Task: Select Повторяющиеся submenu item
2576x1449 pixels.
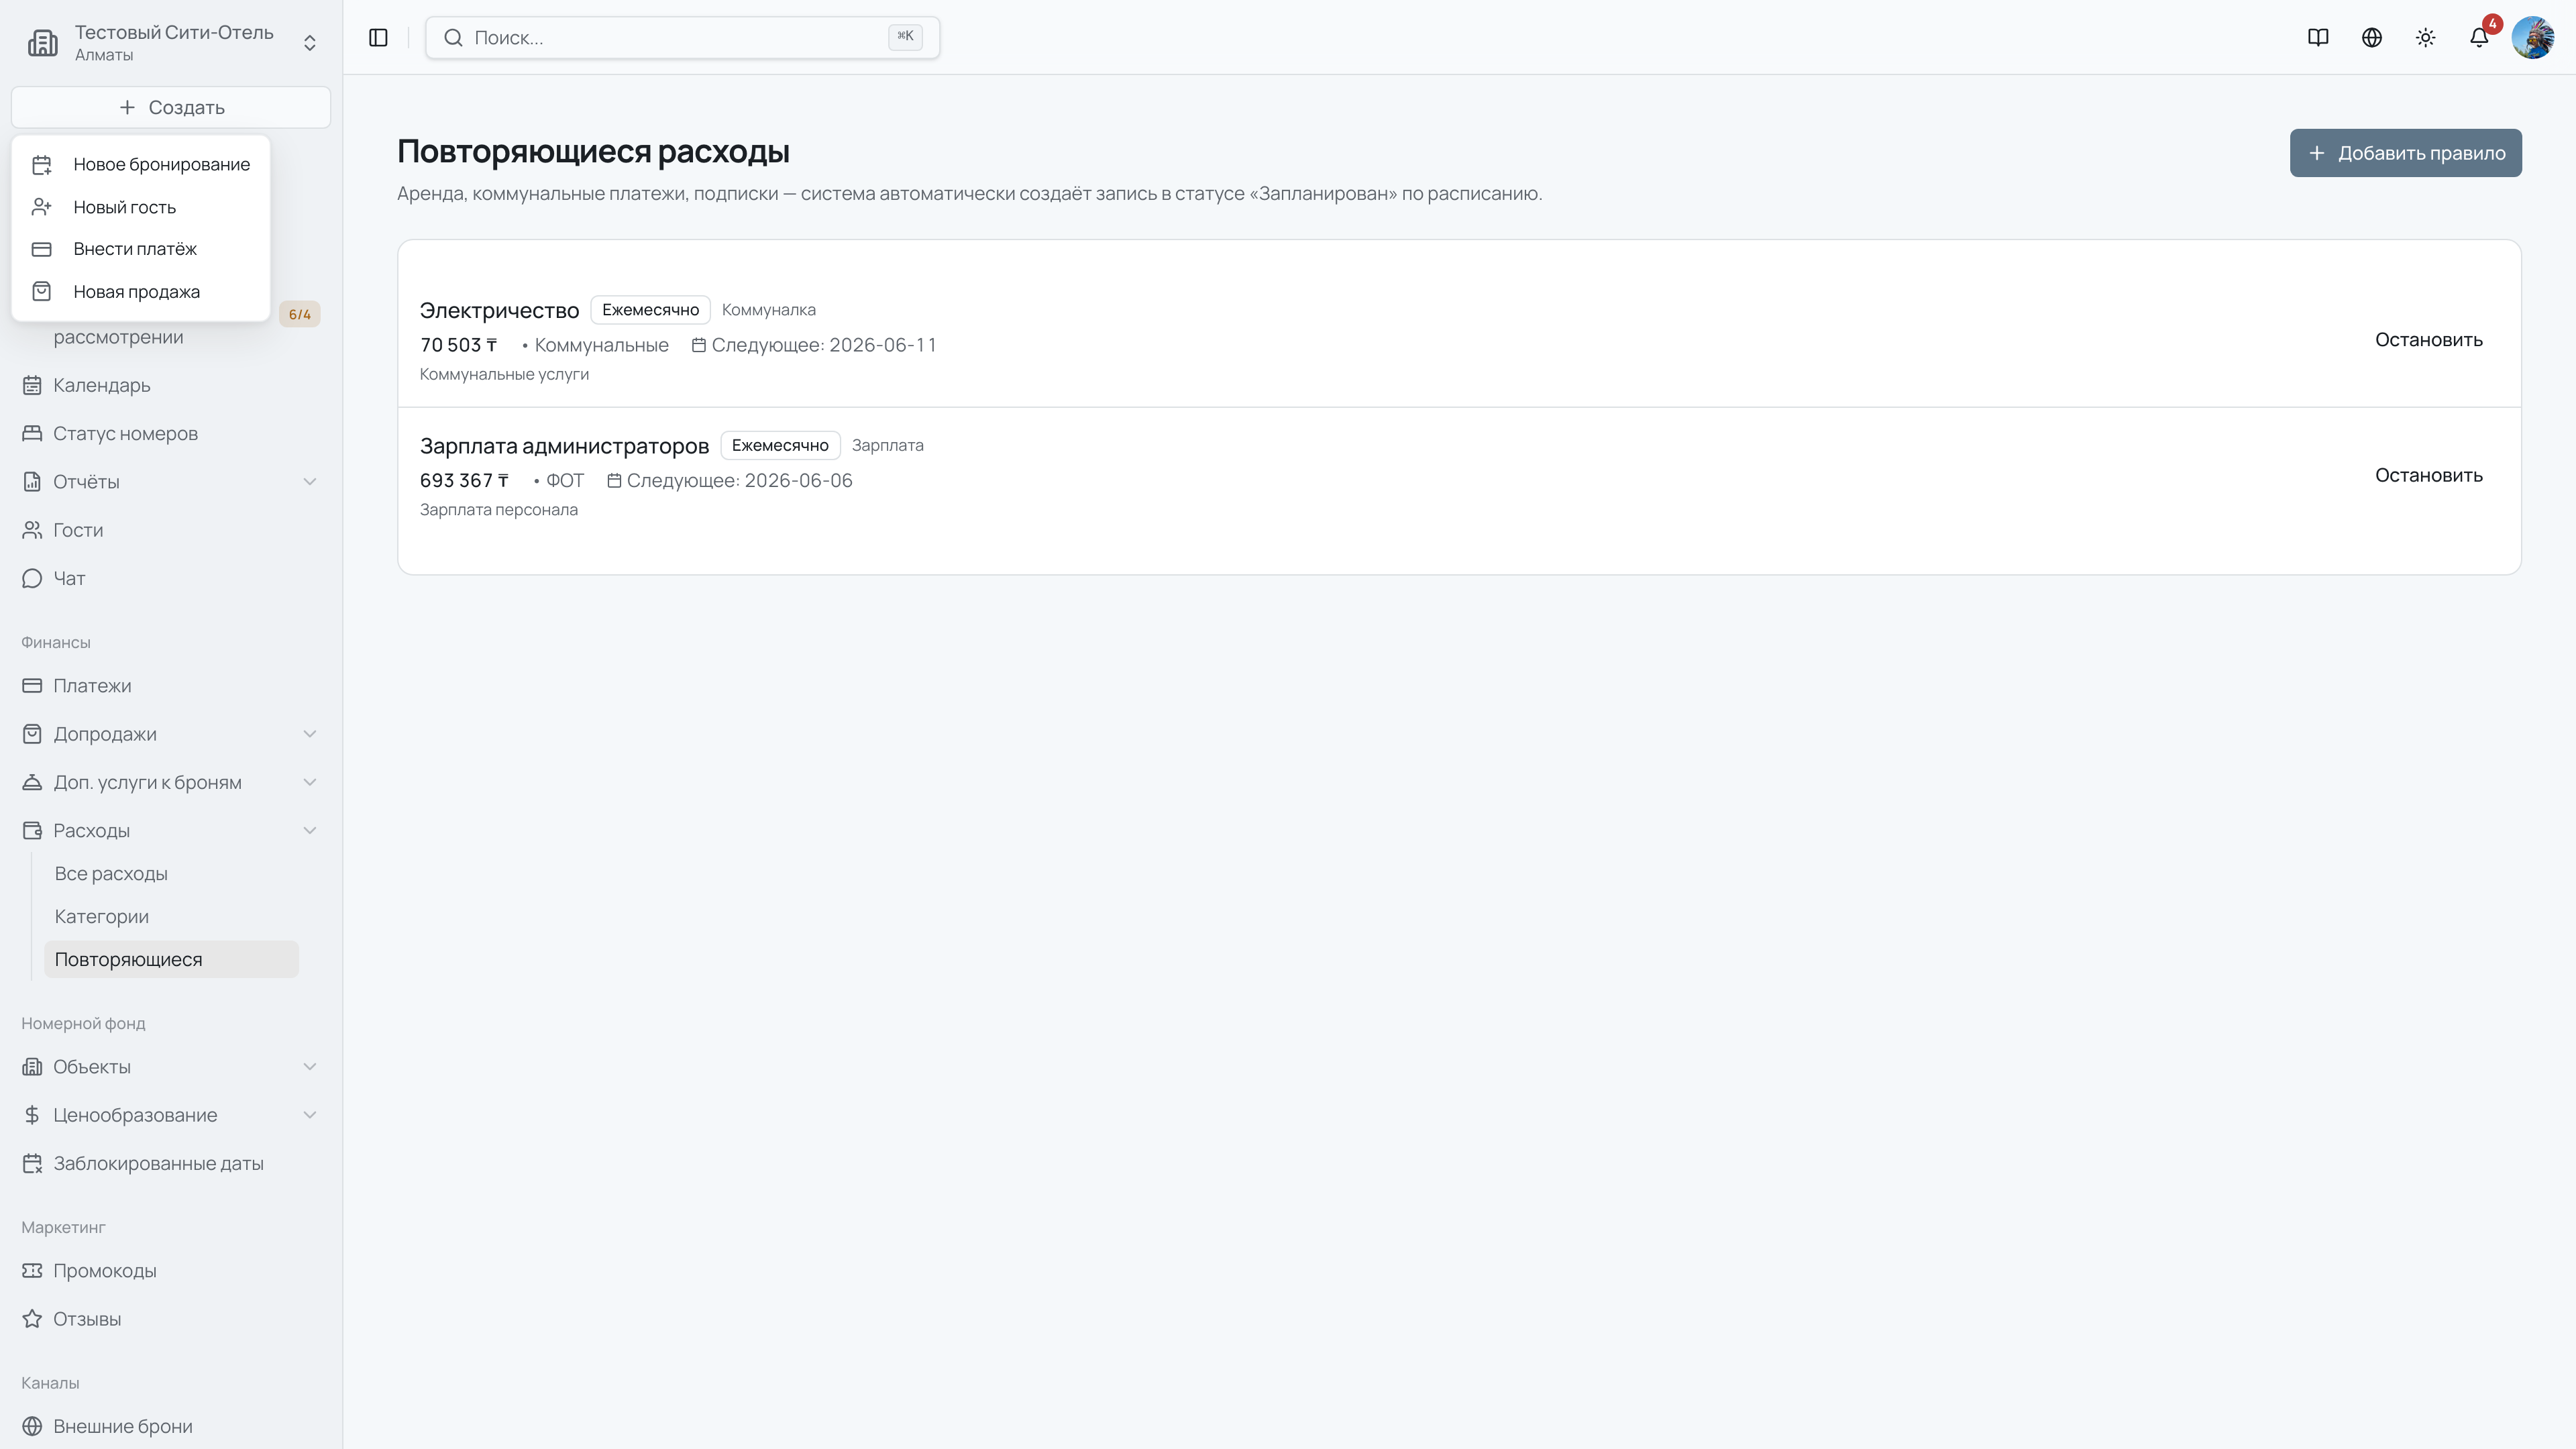Action: coord(171,960)
